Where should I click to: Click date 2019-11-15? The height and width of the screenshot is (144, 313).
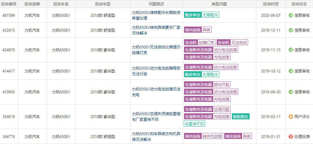click(271, 50)
